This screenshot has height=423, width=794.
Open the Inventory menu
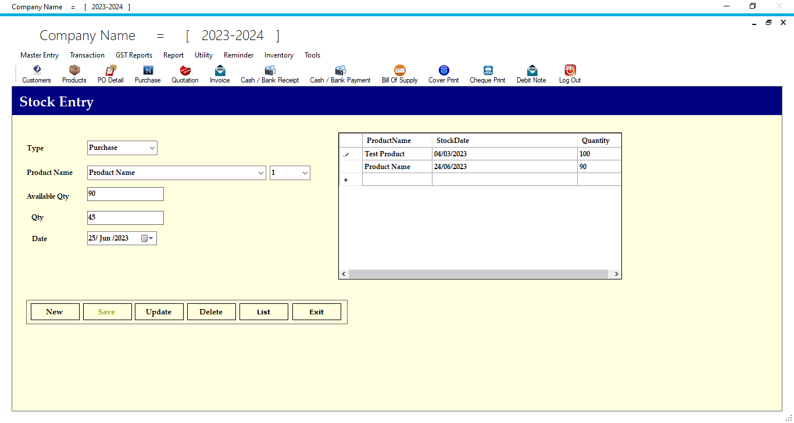click(x=278, y=55)
